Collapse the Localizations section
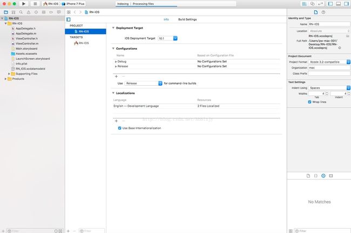351x233 pixels. (113, 93)
